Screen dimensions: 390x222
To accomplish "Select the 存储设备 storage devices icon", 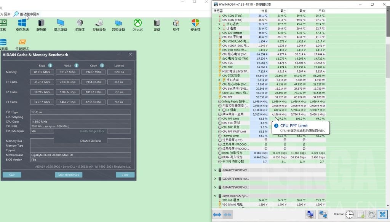I will pos(99,26).
